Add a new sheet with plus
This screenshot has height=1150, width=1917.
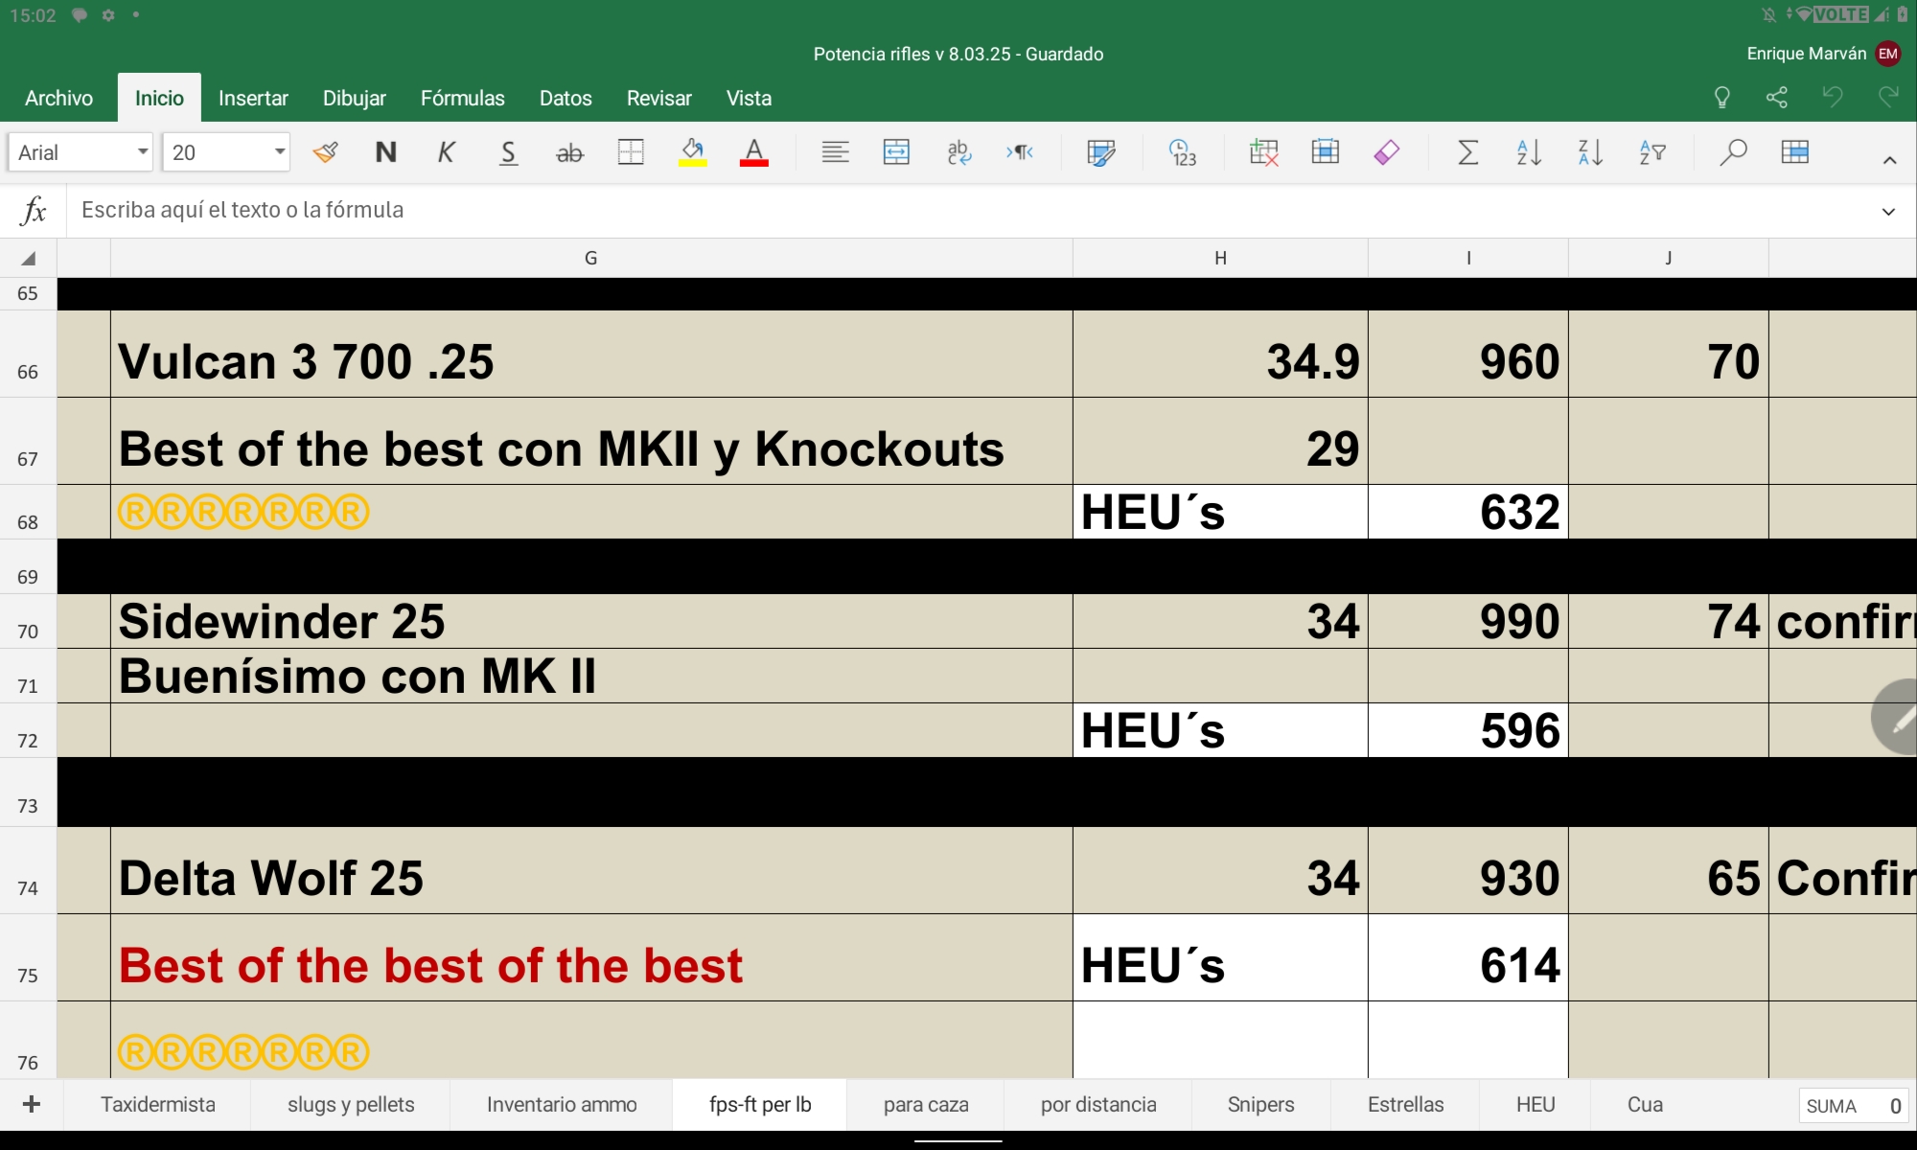coord(32,1104)
